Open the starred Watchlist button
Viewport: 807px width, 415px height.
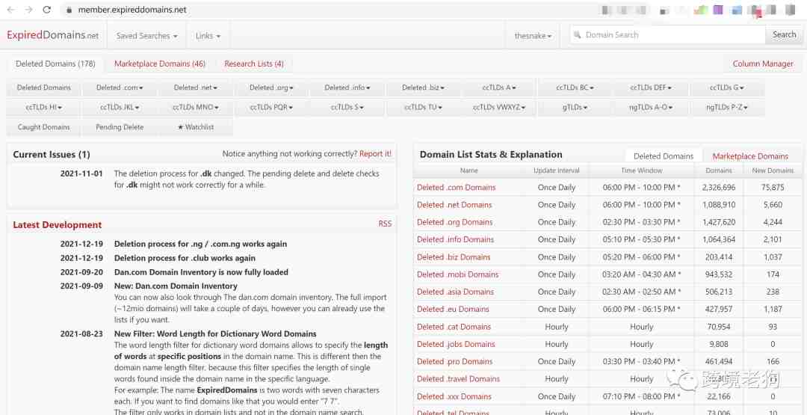[x=196, y=127]
